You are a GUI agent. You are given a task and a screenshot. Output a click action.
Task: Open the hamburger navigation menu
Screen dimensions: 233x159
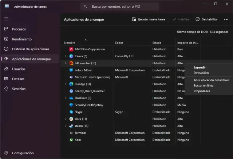pos(6,19)
